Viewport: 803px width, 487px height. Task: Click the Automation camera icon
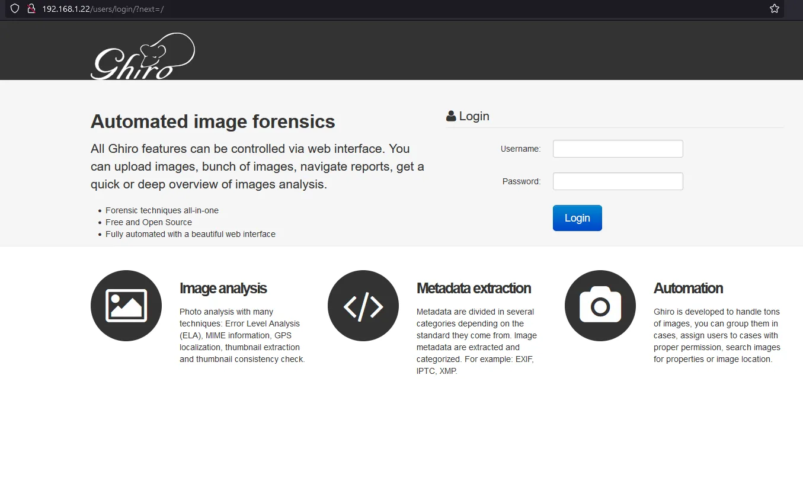600,306
